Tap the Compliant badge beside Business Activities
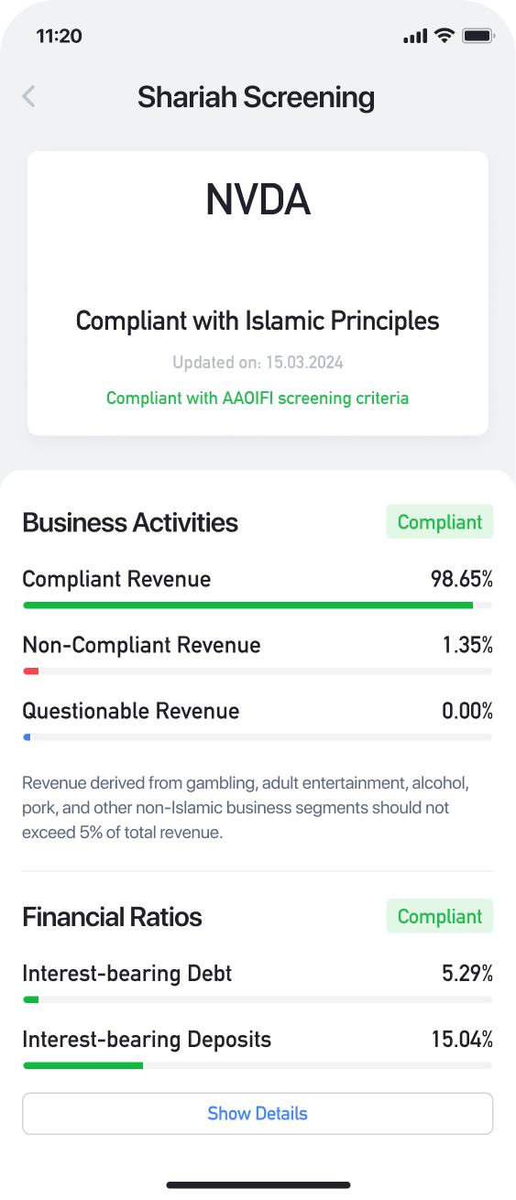This screenshot has height=1200, width=516. [440, 522]
